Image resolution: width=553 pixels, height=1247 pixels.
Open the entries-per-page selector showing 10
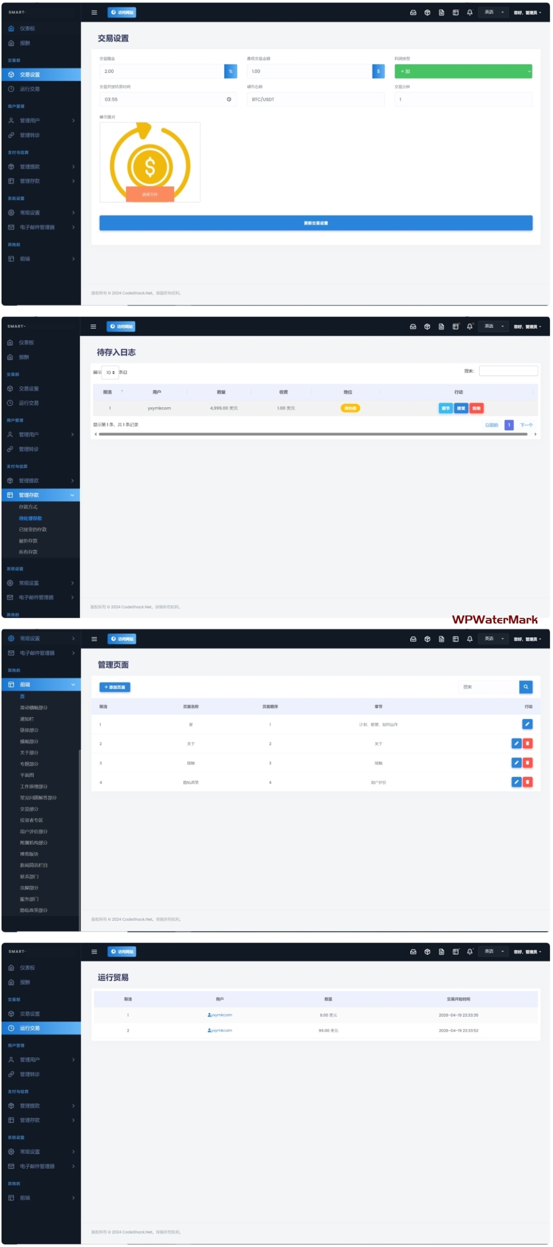(110, 372)
